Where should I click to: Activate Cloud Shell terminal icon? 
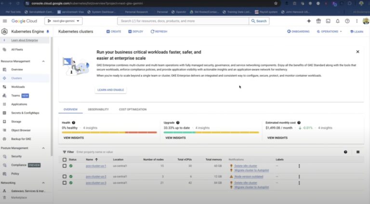[x=328, y=21]
